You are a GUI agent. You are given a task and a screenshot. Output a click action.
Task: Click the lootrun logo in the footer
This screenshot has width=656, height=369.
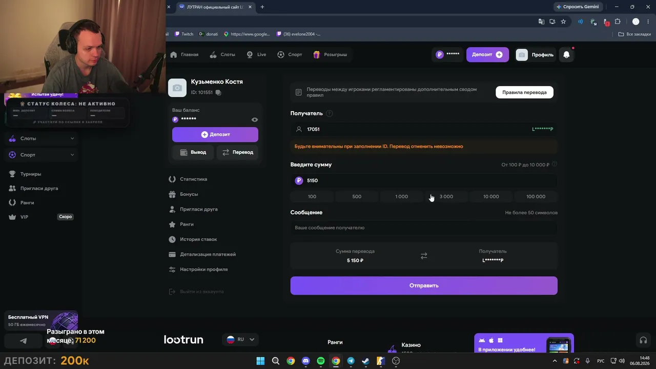[183, 339]
